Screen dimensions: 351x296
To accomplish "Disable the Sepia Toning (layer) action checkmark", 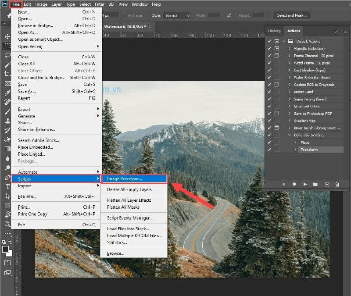I will point(268,99).
